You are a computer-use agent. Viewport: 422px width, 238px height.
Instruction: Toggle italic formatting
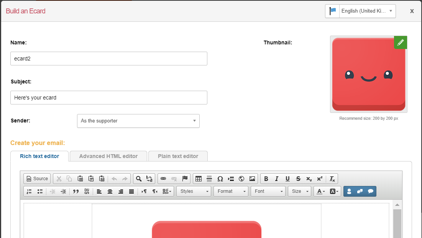(x=277, y=179)
